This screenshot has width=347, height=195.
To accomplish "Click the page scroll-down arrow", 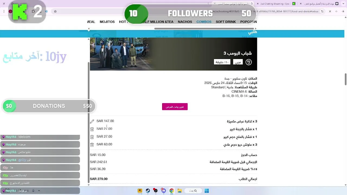I will (345, 185).
